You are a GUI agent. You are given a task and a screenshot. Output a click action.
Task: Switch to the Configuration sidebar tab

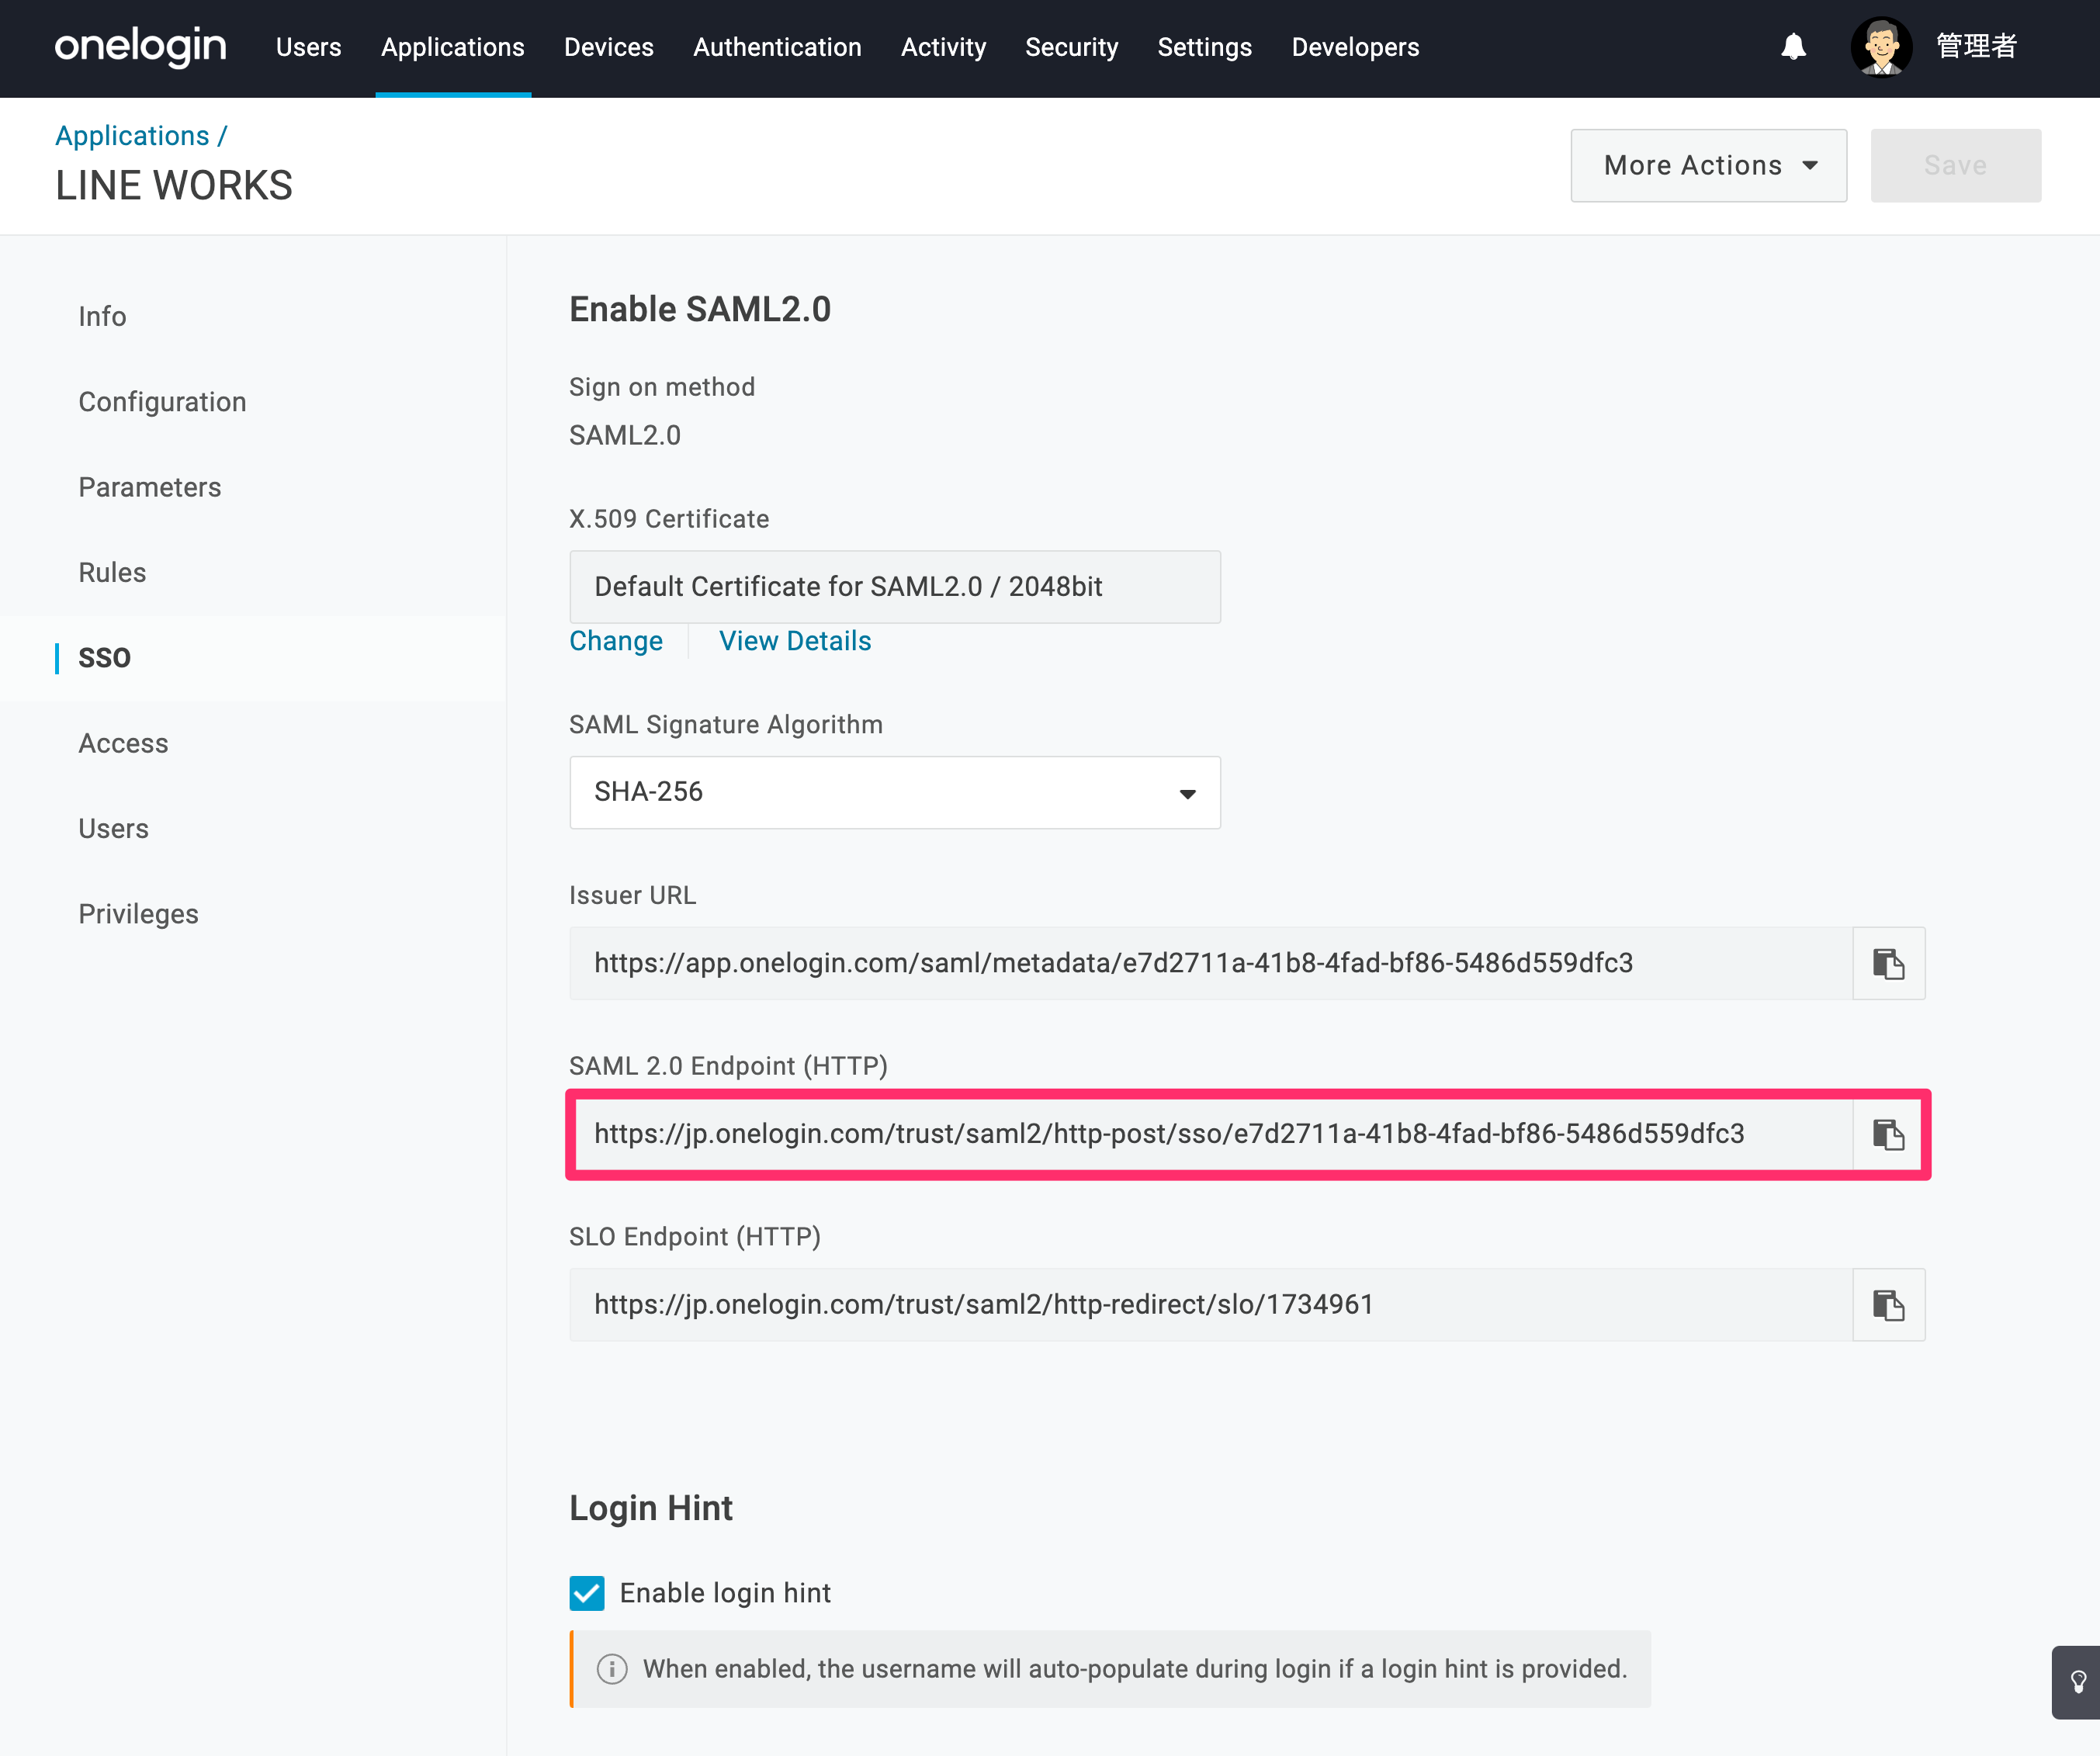(x=162, y=402)
